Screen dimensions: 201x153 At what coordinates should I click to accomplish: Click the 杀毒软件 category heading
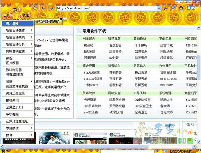click(x=89, y=93)
